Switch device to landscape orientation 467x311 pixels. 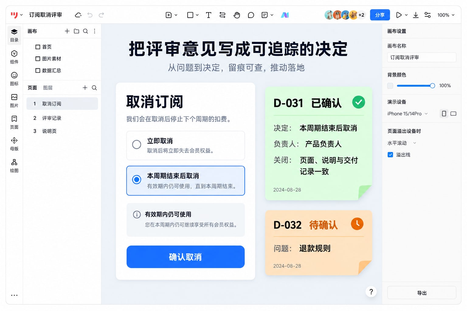click(453, 114)
